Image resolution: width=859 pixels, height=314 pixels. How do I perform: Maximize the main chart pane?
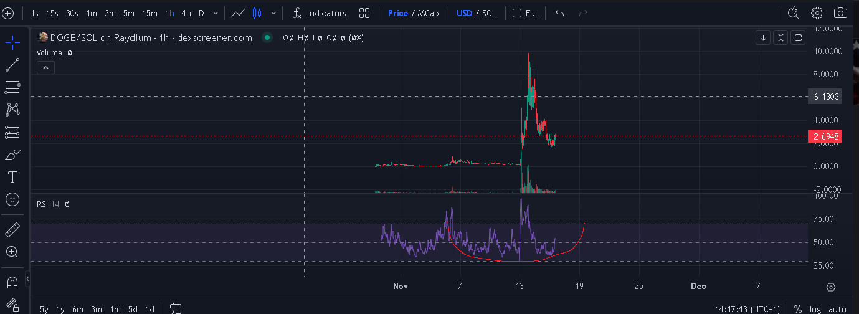pos(798,37)
